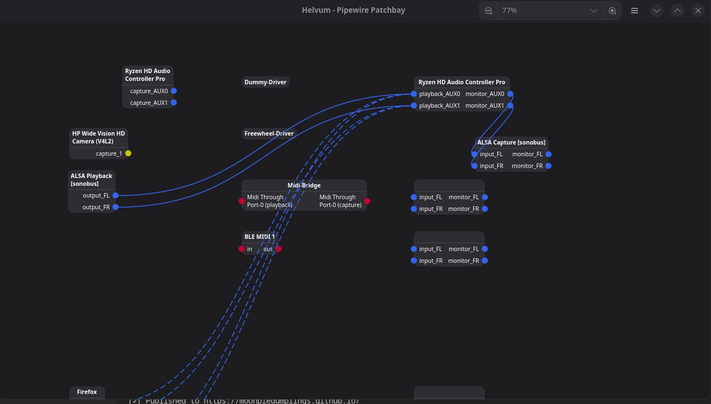Click the capture_AUX0 output port dot
Image resolution: width=711 pixels, height=404 pixels.
tap(174, 91)
